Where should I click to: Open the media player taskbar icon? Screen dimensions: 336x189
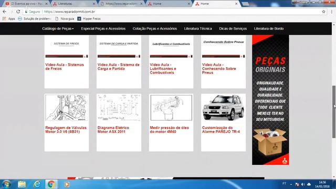67,184
